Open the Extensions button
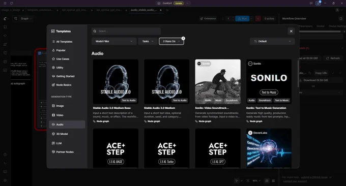 tap(208, 19)
